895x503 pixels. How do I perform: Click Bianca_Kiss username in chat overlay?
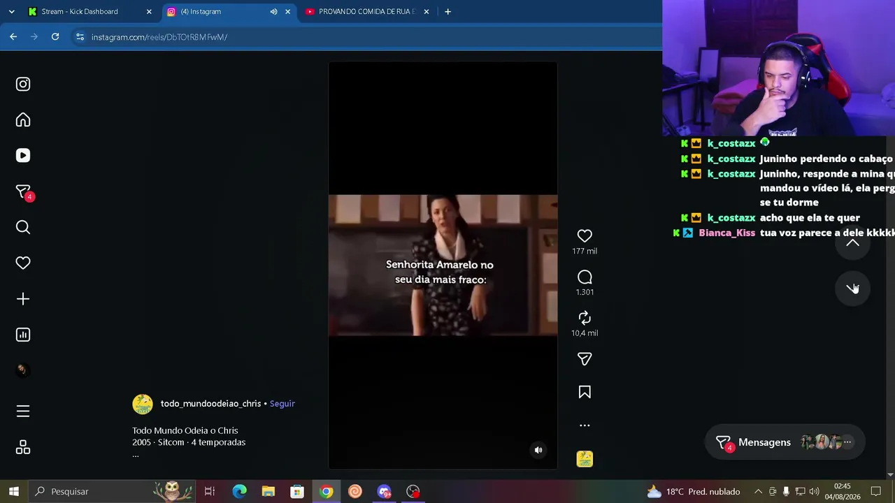pos(726,233)
